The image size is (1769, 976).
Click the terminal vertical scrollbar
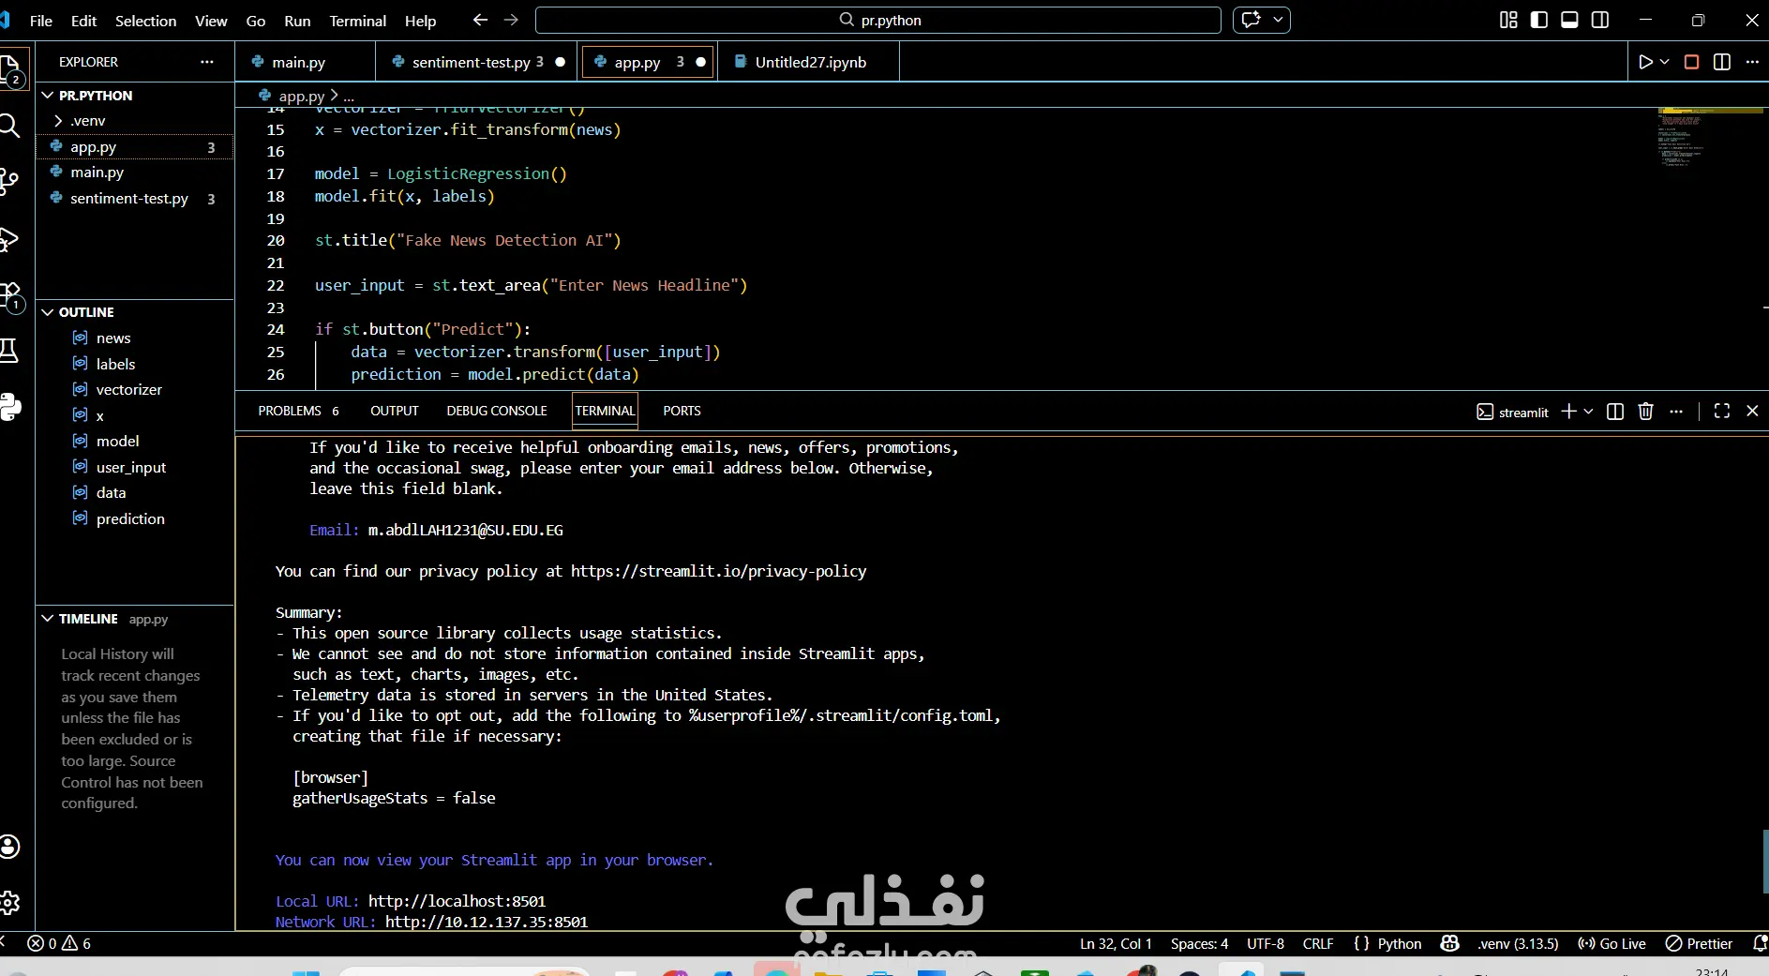click(1765, 862)
